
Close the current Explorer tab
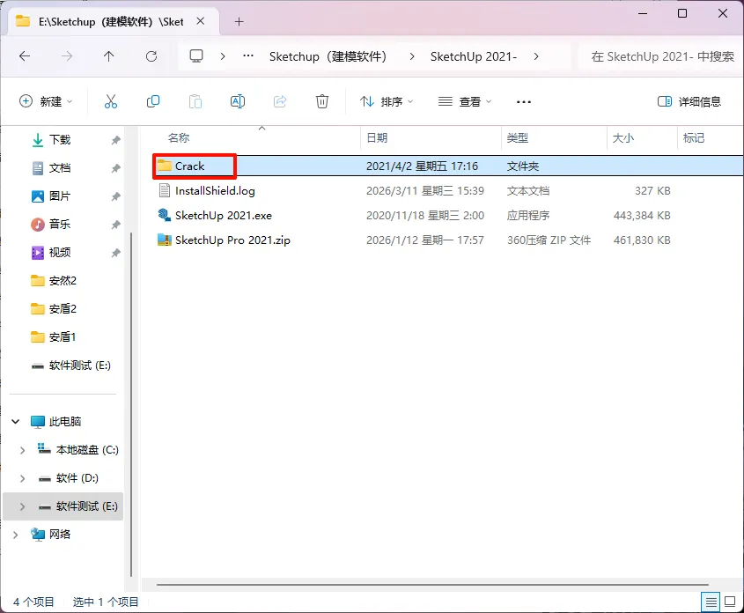click(201, 21)
